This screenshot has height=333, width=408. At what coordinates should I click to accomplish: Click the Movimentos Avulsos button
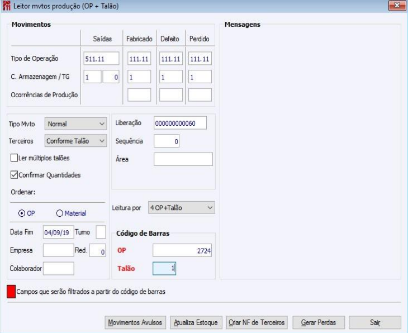(x=135, y=322)
